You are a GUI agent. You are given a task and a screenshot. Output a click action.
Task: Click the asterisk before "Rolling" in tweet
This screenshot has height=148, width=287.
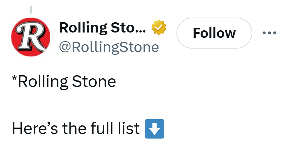pos(15,79)
